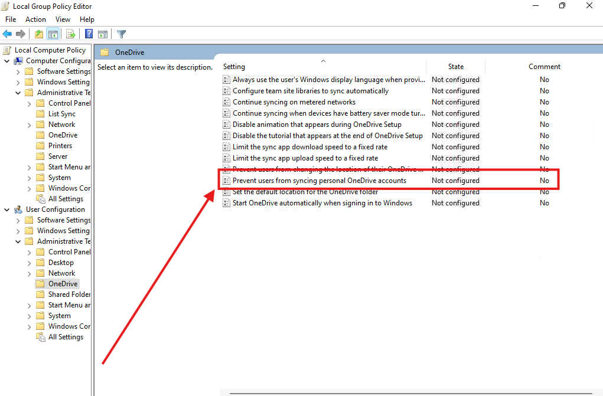Expand Desktop under User Configuration
603x396 pixels.
point(29,263)
